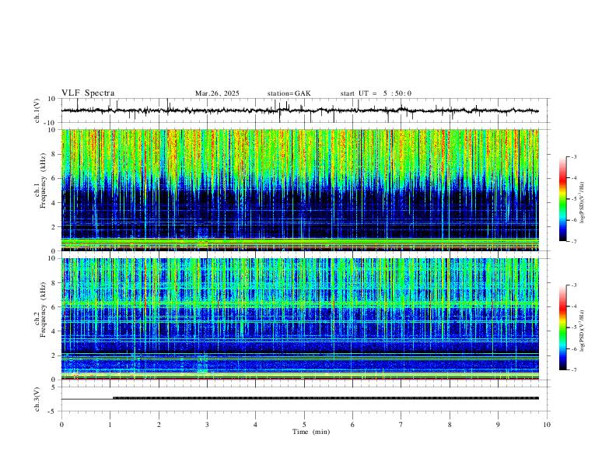This screenshot has width=616, height=476.
Task: Click the ch.2 "Frequency (kHz)" axis label
Action: click(43, 310)
